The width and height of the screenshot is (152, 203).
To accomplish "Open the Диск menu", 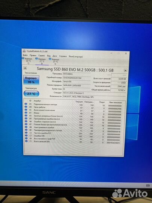I will tap(55, 56).
